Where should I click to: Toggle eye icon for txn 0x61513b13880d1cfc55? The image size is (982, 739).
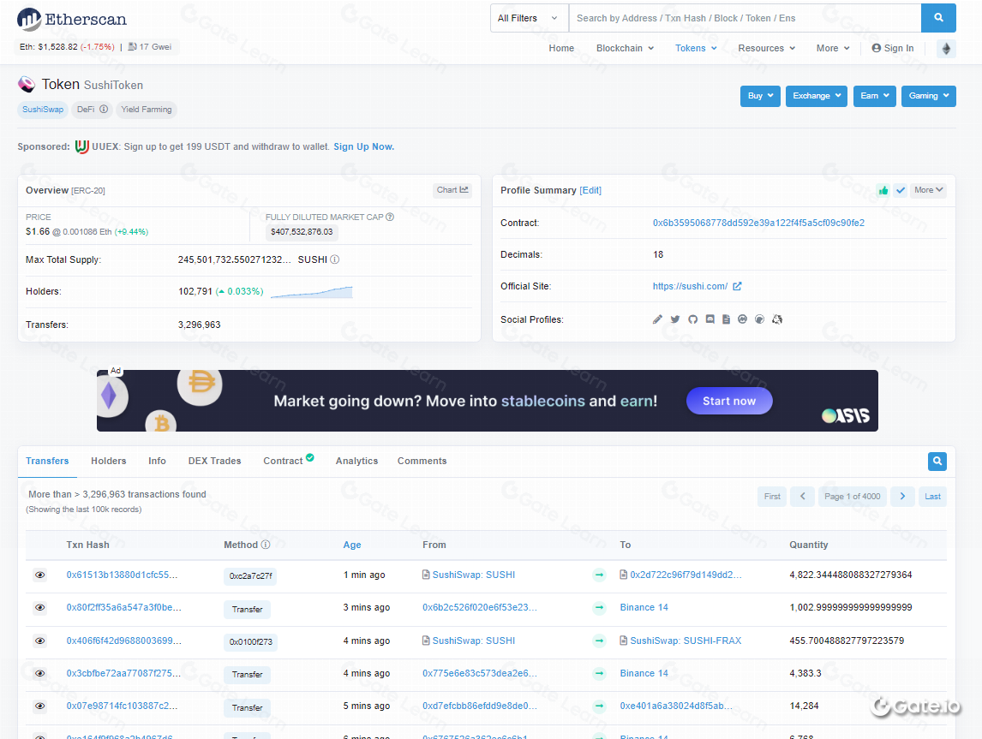40,575
